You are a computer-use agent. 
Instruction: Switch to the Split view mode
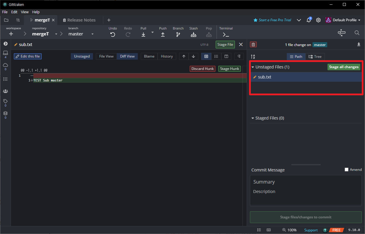[x=226, y=56]
